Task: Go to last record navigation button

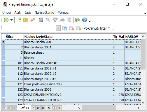Action: coord(44,108)
